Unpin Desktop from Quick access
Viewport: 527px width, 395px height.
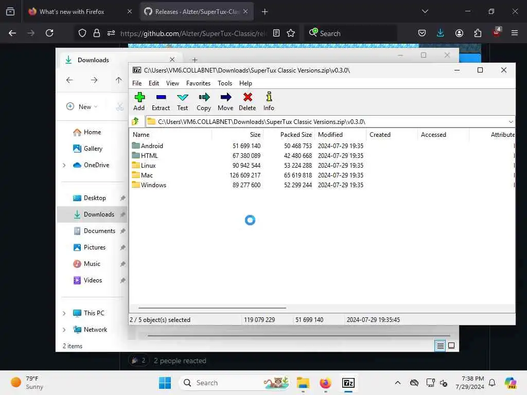(x=122, y=198)
